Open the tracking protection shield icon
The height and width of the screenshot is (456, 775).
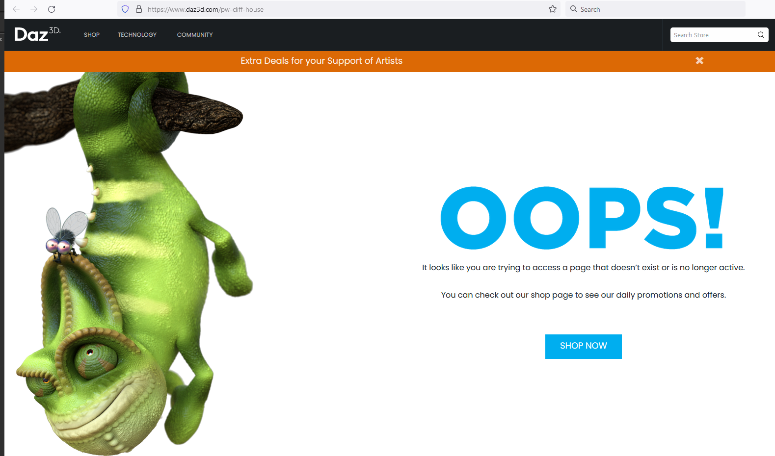point(125,9)
